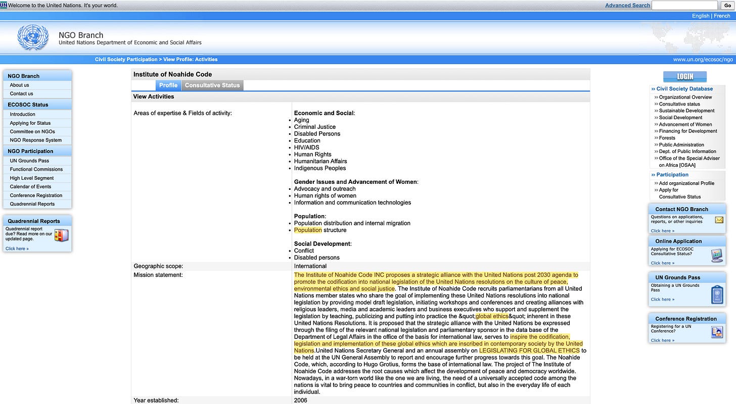The image size is (736, 404).
Task: Open the www.un.org/ecosoc/ngo link
Action: click(x=703, y=60)
